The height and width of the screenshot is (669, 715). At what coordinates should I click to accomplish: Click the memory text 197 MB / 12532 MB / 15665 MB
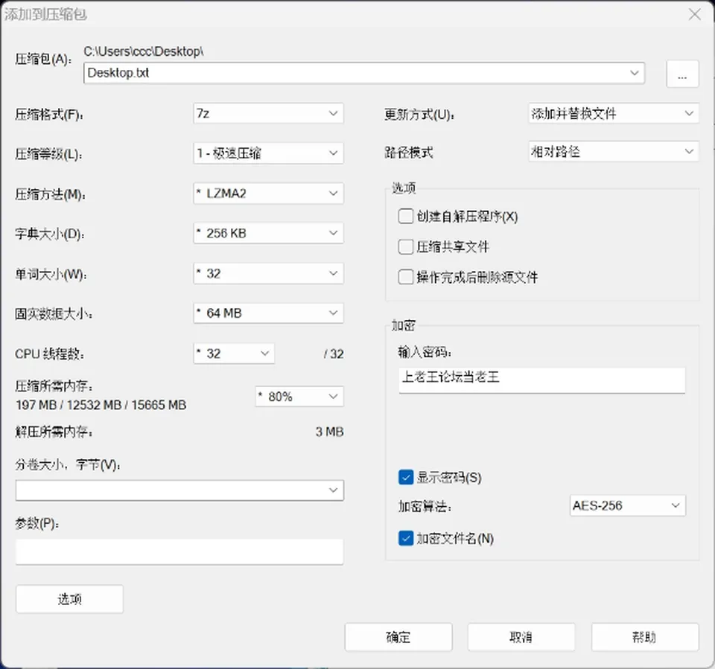(x=101, y=405)
